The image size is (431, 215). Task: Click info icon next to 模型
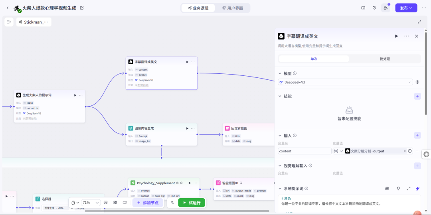[295, 73]
